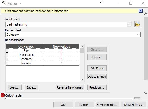Click the Save... button

pos(32,87)
